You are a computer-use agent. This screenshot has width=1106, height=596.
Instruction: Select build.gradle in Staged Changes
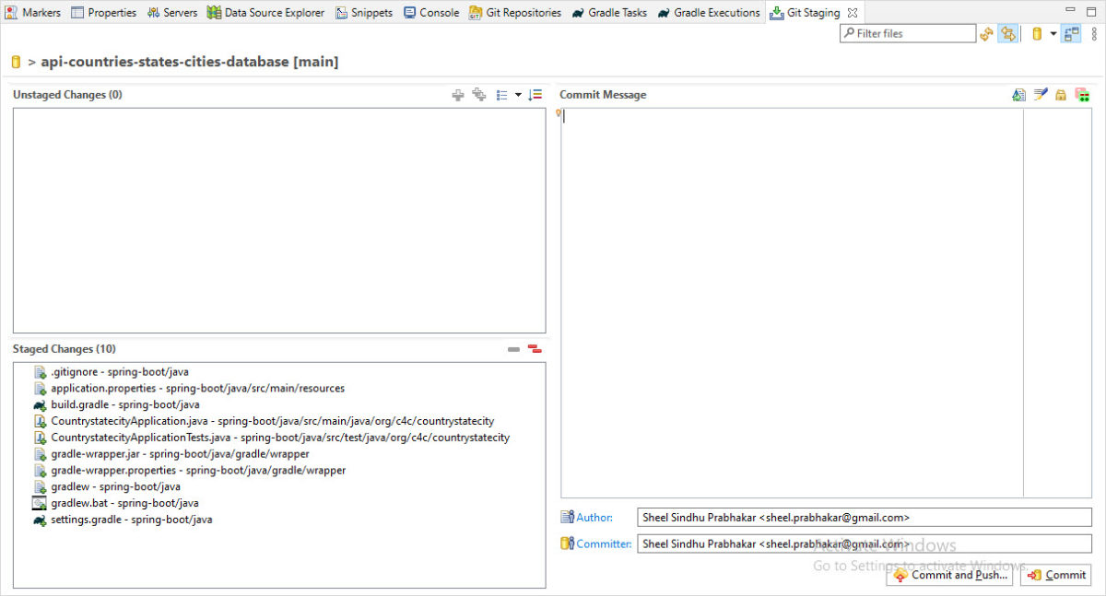tap(79, 404)
